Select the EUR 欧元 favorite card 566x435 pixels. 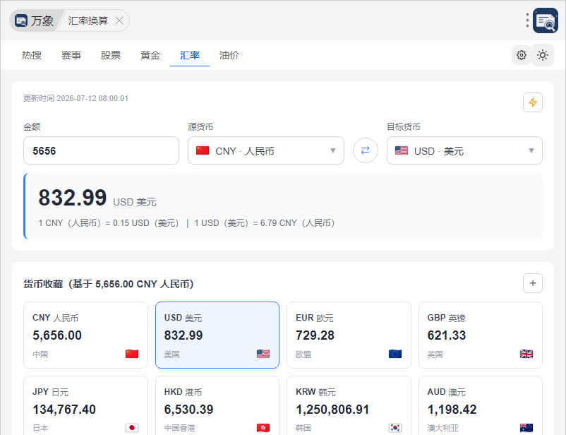349,335
